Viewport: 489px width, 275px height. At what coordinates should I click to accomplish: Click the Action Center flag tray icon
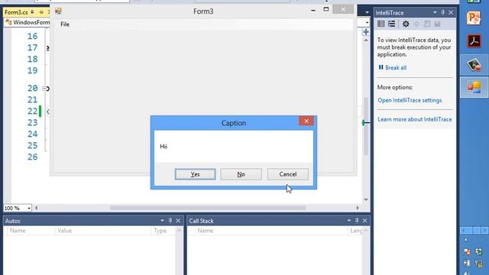click(x=467, y=251)
